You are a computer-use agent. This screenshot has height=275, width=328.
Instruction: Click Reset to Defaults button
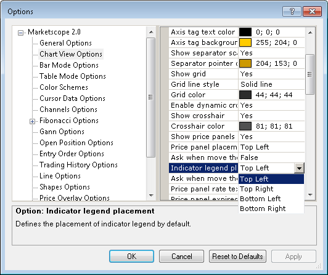[x=237, y=256]
